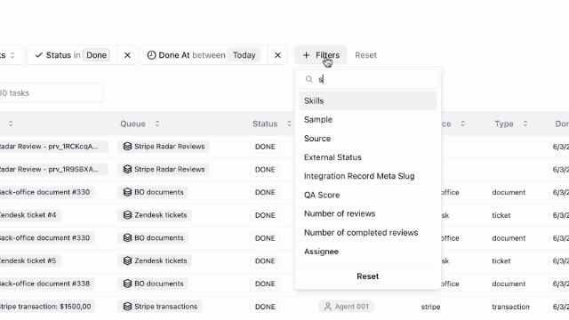Viewport: 569px width, 320px height.
Task: Open Today value in Done At filter
Action: (244, 55)
